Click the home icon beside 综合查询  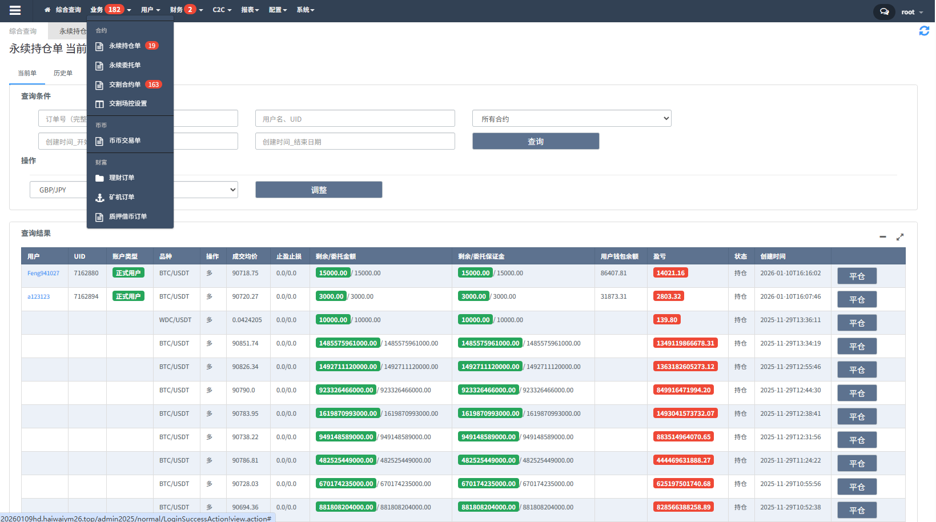click(47, 10)
